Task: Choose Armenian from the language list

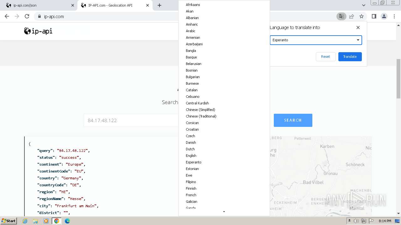Action: 224,37
